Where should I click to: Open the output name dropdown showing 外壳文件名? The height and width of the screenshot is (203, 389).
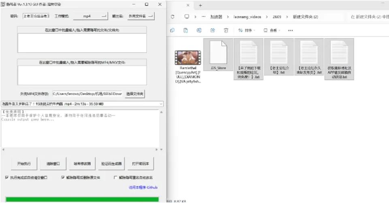[x=141, y=16]
